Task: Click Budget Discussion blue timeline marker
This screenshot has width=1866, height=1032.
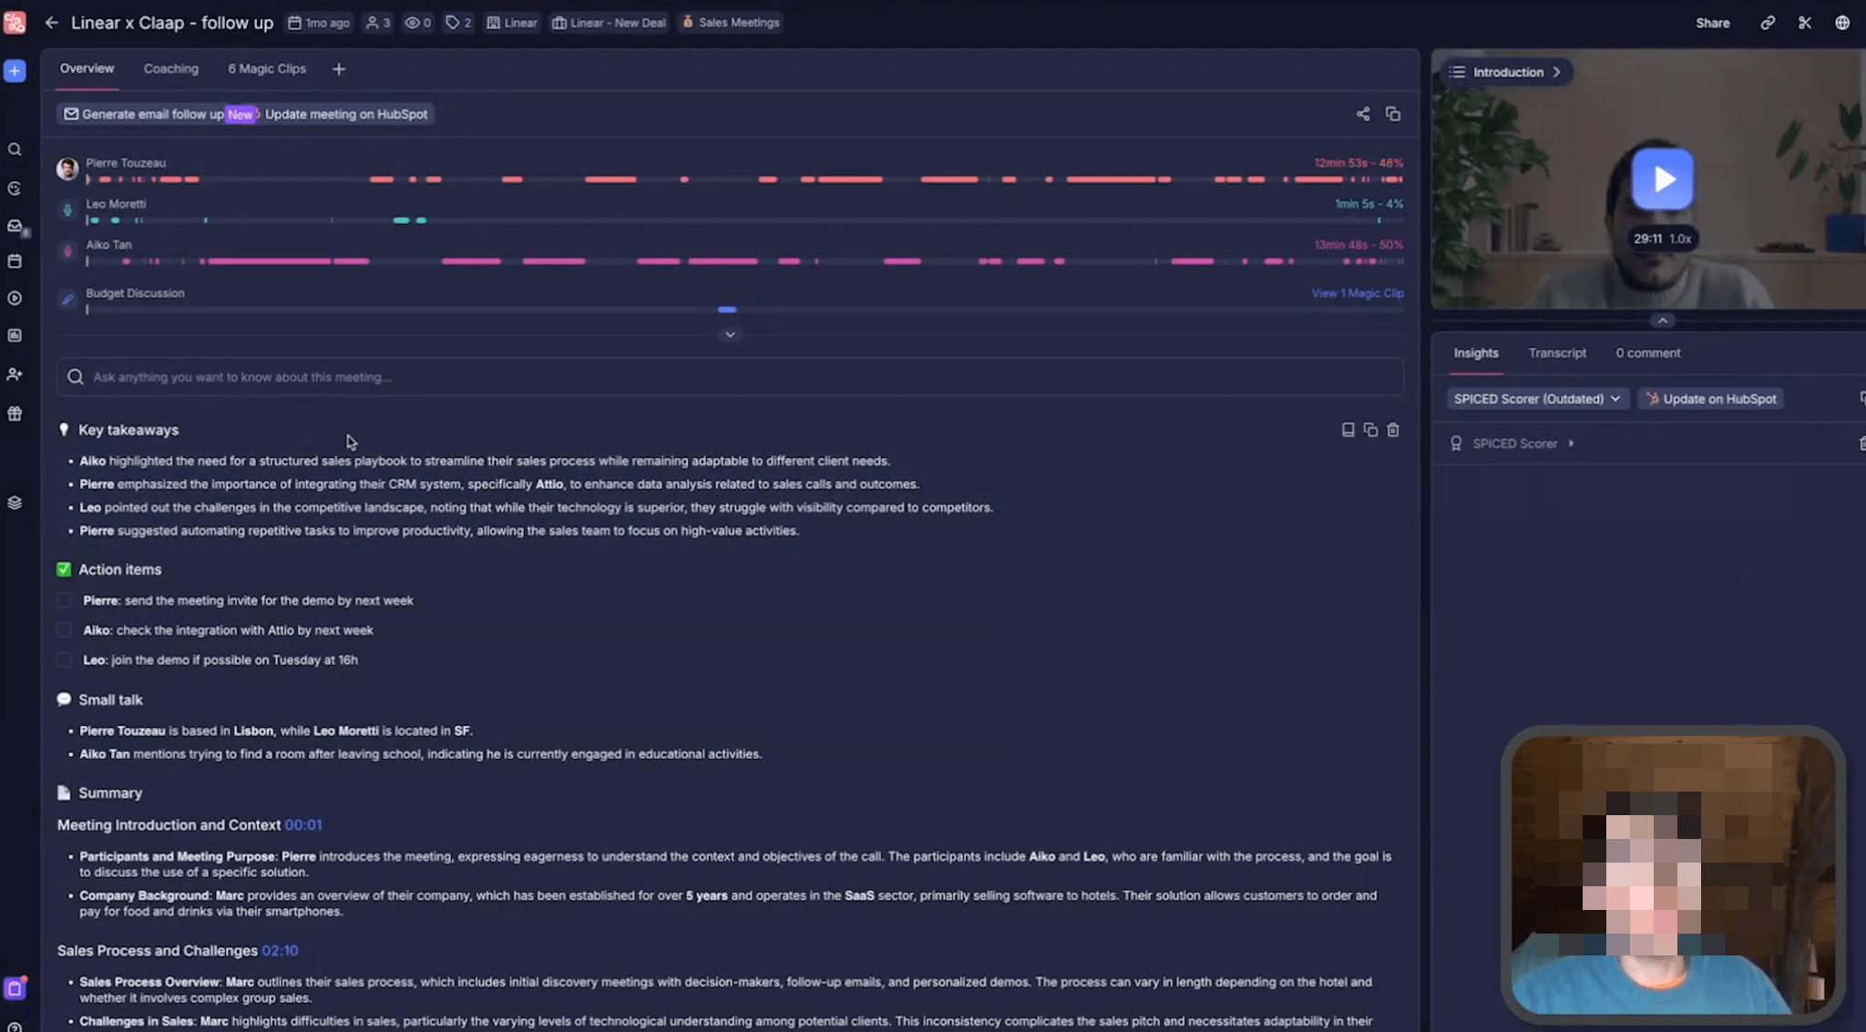Action: click(x=727, y=310)
